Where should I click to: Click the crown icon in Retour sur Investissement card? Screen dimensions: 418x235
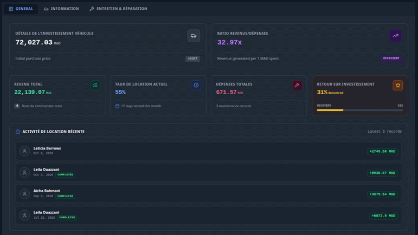(x=398, y=86)
